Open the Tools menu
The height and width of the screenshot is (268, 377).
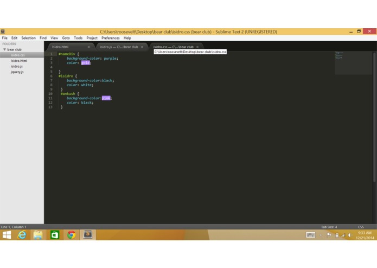coord(78,38)
